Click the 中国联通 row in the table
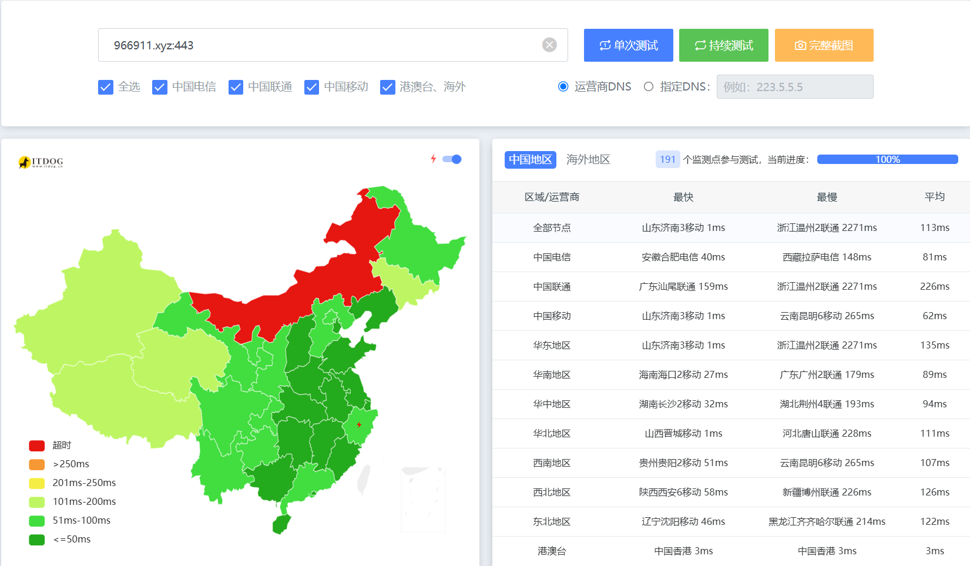This screenshot has width=970, height=566. pyautogui.click(x=731, y=286)
